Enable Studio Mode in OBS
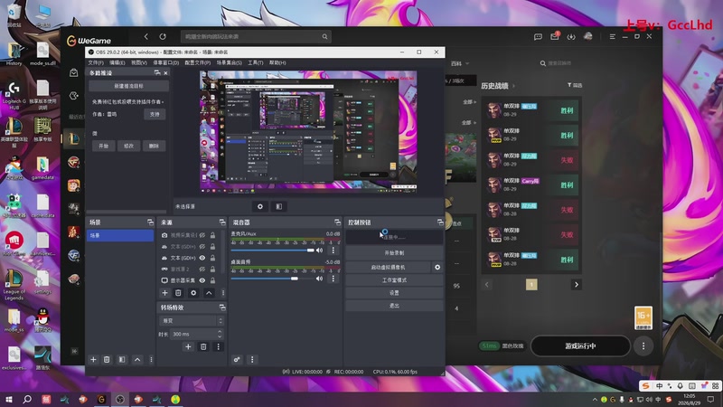This screenshot has width=723, height=407. point(394,280)
